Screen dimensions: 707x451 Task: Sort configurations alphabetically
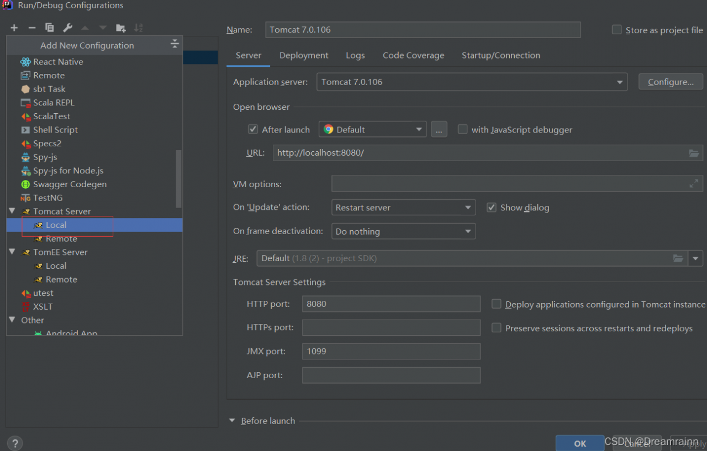coord(138,28)
